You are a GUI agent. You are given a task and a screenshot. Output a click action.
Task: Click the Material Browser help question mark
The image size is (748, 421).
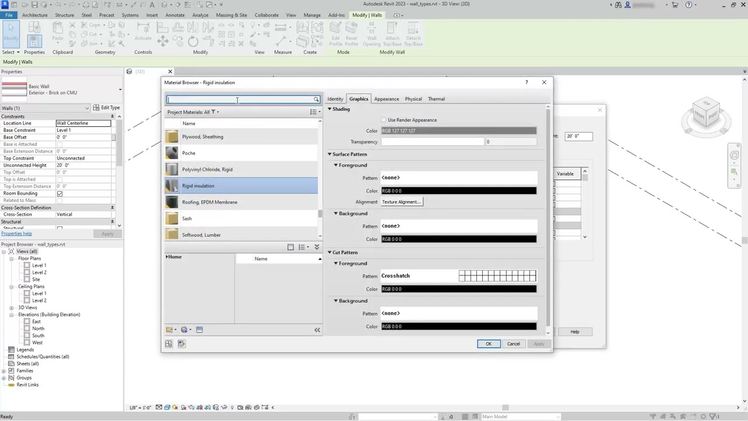[527, 82]
